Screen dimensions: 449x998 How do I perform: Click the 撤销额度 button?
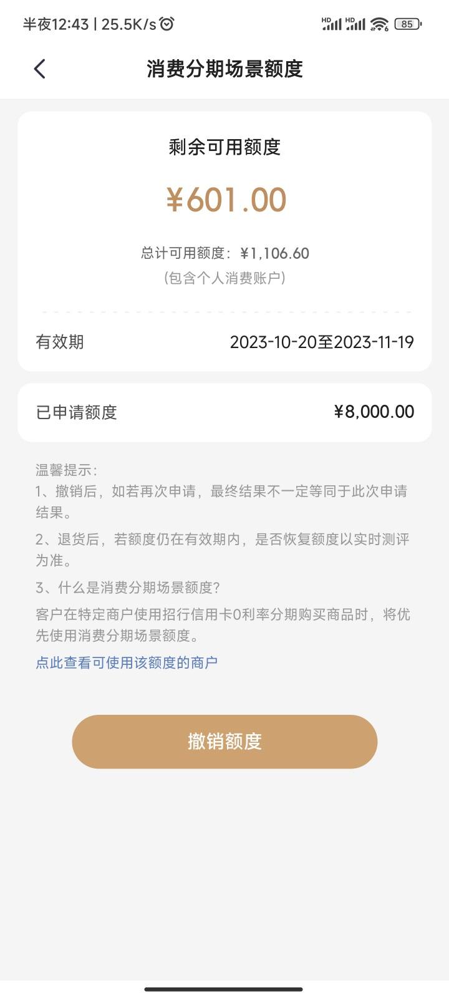pos(224,742)
